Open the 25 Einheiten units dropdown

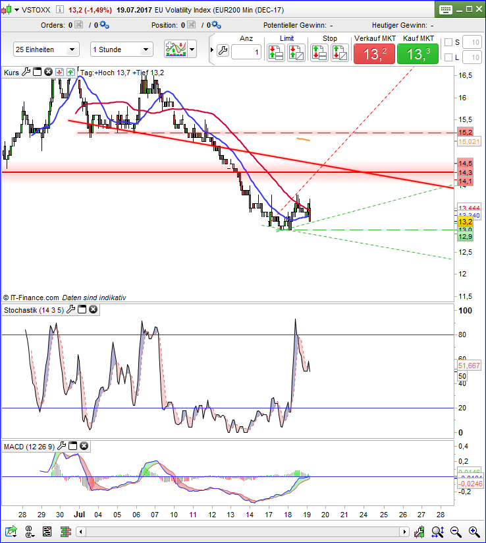(x=46, y=49)
